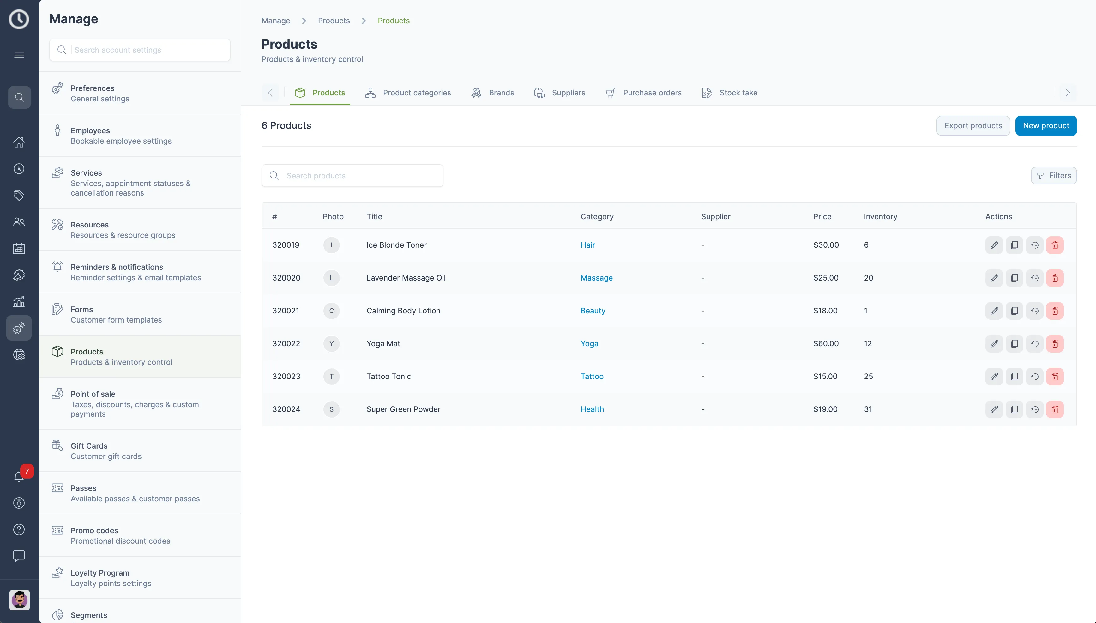
Task: Toggle the hamburger menu in sidebar
Action: click(x=19, y=55)
